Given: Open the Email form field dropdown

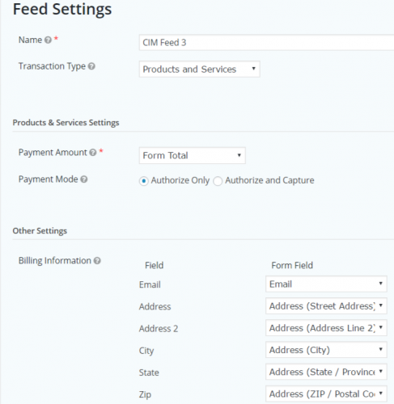Looking at the screenshot, I should point(326,284).
